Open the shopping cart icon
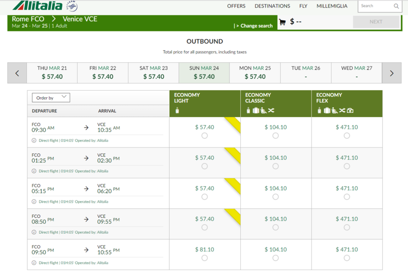408x274 pixels. [282, 22]
